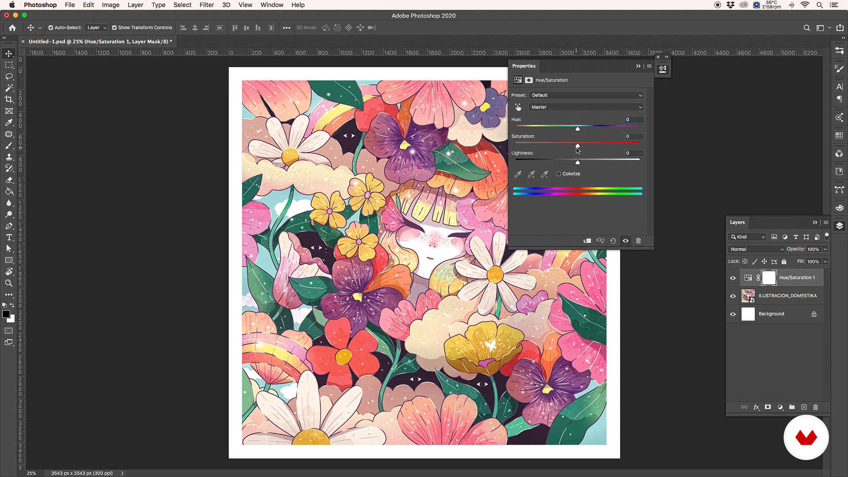This screenshot has width=848, height=477.
Task: Hide the ILUSTRACION_DOMESTIKA layer
Action: [733, 296]
